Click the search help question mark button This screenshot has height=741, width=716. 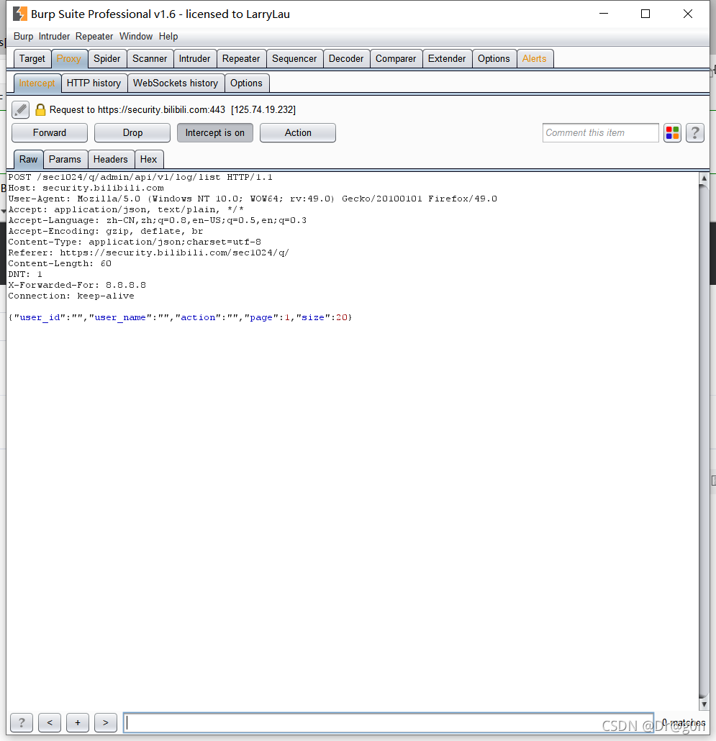pyautogui.click(x=22, y=722)
